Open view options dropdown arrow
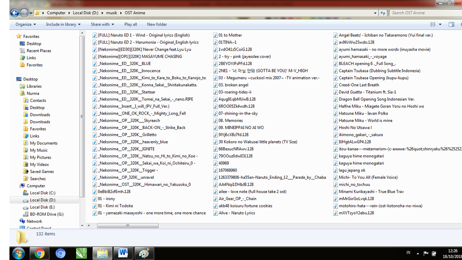The width and height of the screenshot is (462, 260). pyautogui.click(x=440, y=25)
